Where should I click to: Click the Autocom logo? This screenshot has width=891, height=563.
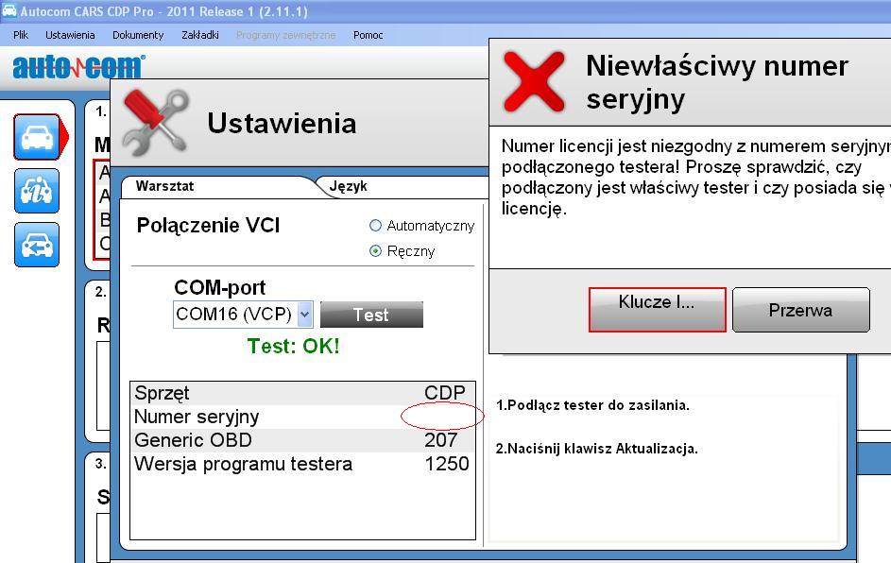pos(78,67)
